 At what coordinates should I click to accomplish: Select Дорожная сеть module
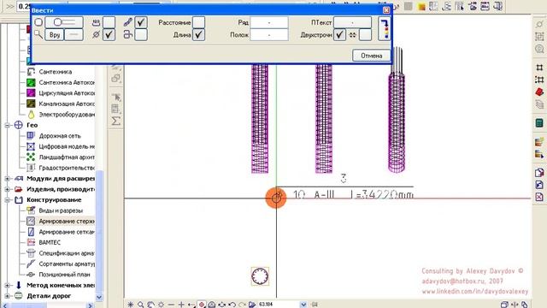pos(60,136)
